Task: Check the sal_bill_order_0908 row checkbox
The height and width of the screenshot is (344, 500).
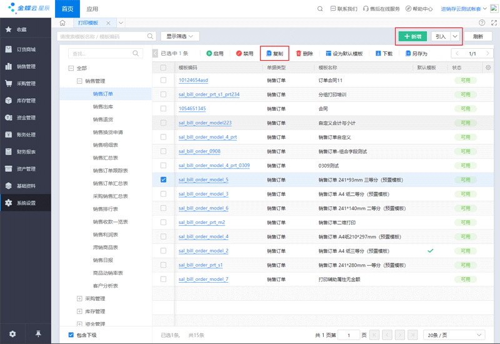Action: [x=163, y=151]
